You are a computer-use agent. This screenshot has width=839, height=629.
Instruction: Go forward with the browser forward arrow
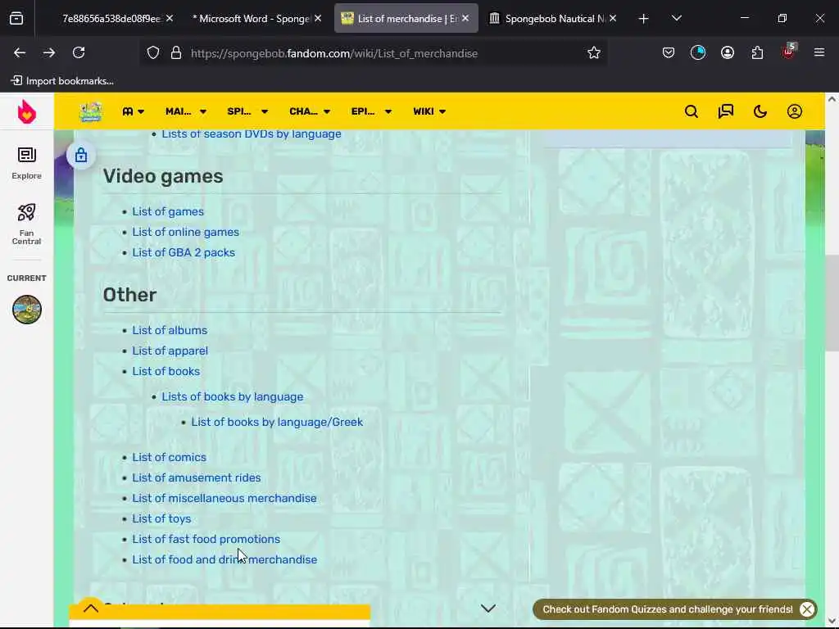49,52
